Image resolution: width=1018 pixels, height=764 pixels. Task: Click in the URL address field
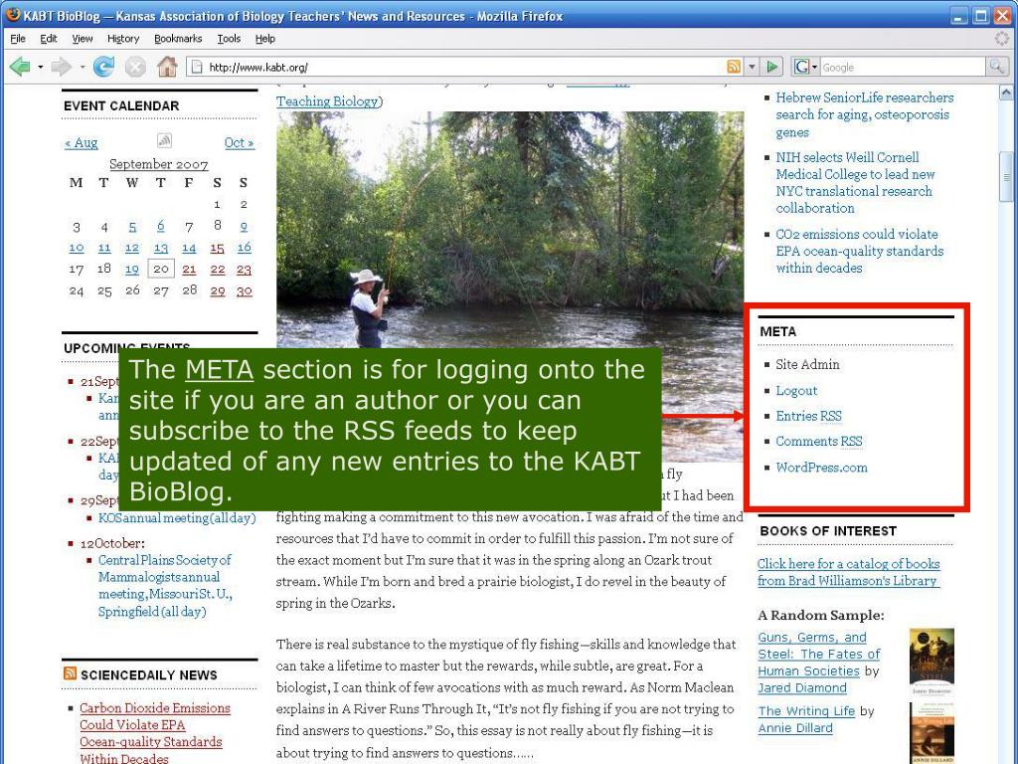(x=464, y=67)
